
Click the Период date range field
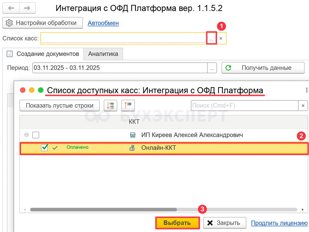click(x=120, y=68)
